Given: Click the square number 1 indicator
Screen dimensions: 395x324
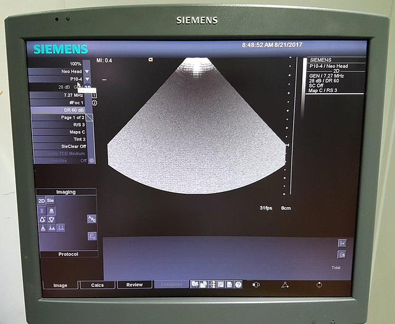Looking at the screenshot, I should pyautogui.click(x=94, y=95).
